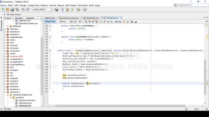209x117 pixels.
Task: Click the editor horizontal scrollbar
Action: 121,106
